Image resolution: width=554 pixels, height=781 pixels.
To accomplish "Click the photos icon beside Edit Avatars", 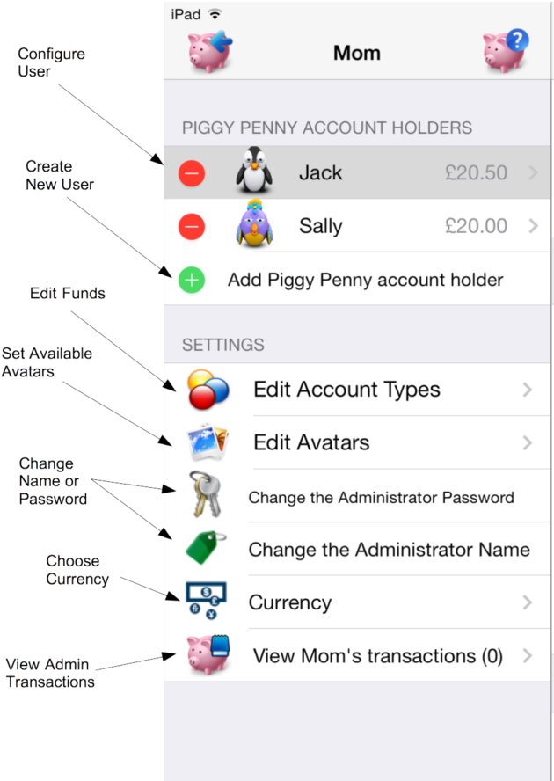I will [x=209, y=442].
